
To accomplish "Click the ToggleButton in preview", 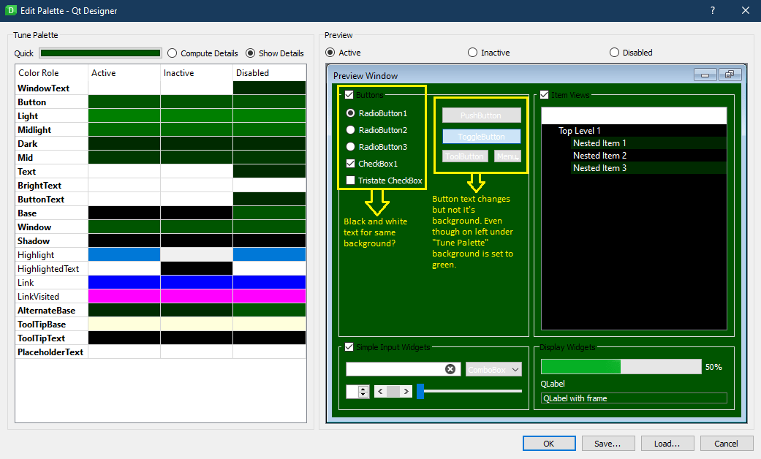I will coord(482,137).
